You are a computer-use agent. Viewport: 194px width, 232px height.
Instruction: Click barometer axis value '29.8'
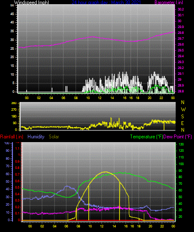click(x=181, y=33)
